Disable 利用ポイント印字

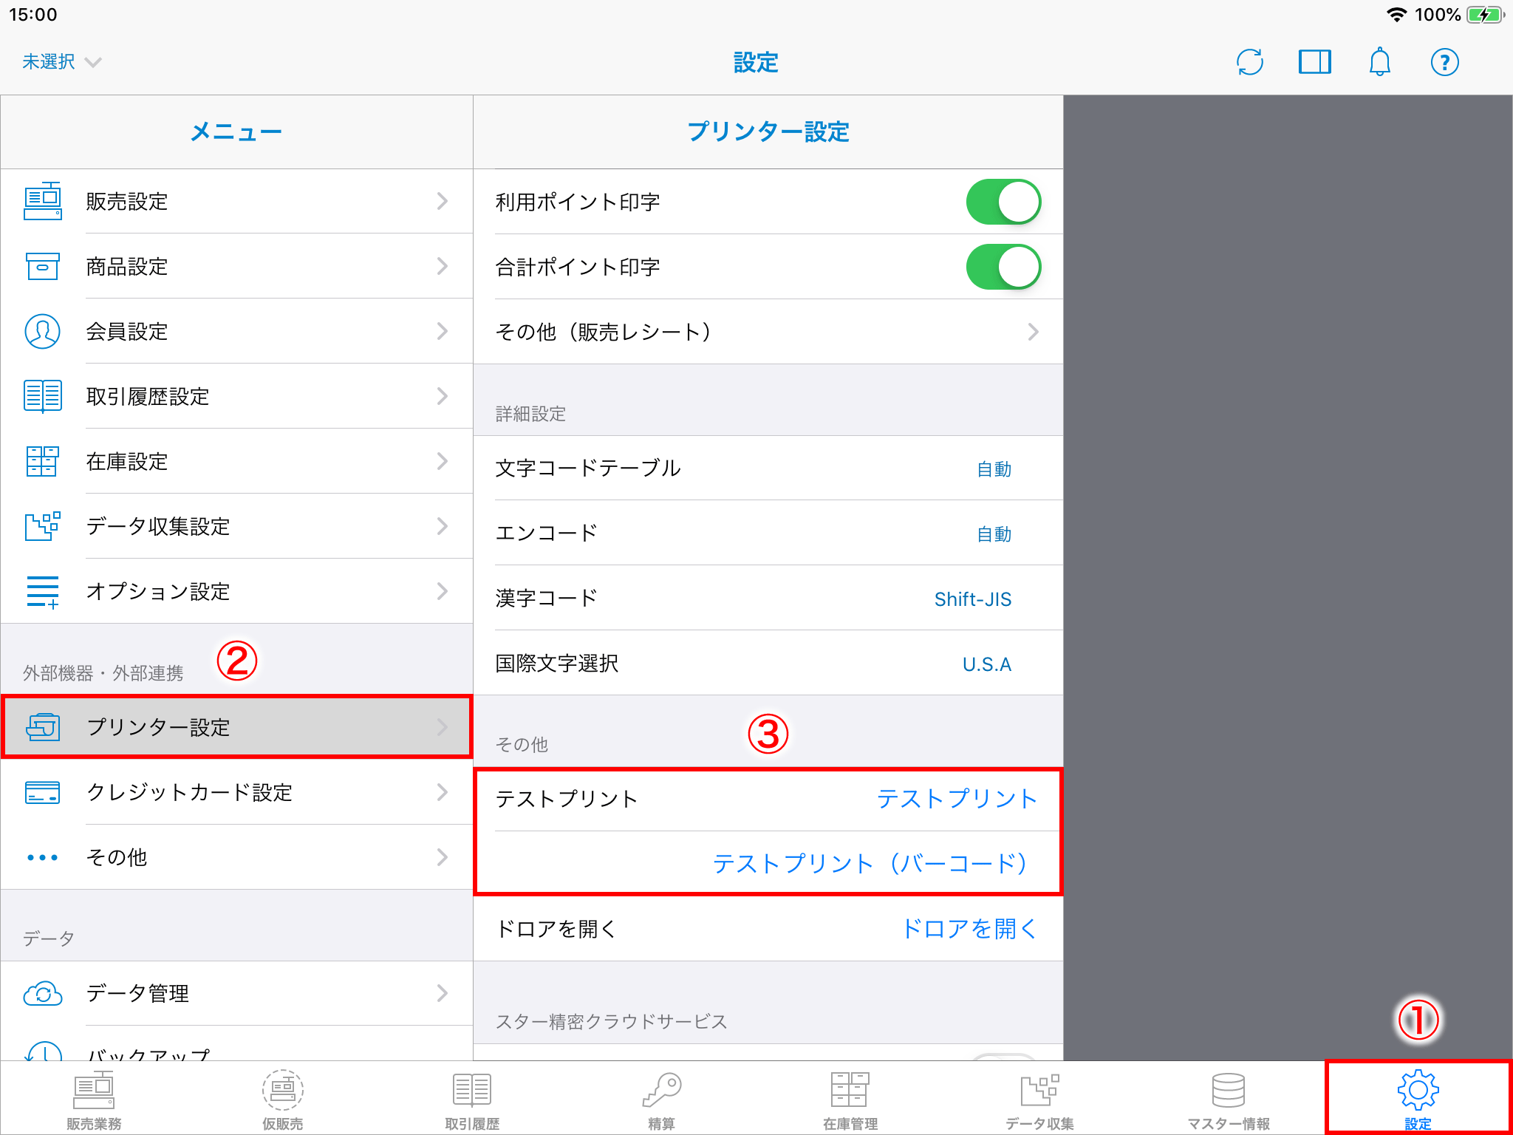click(1003, 201)
